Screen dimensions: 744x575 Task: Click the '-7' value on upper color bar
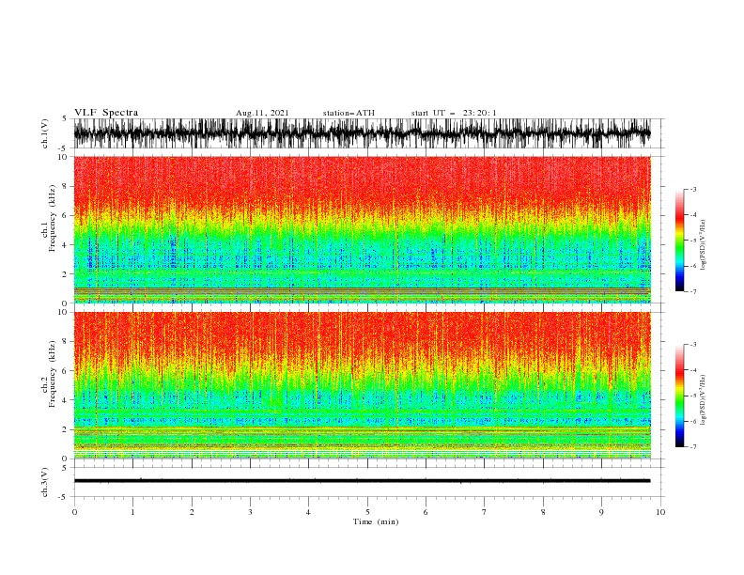(692, 291)
